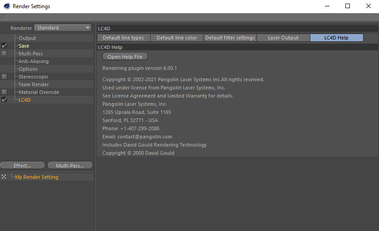Switch to the Default line types tab
The image size is (379, 231).
123,38
